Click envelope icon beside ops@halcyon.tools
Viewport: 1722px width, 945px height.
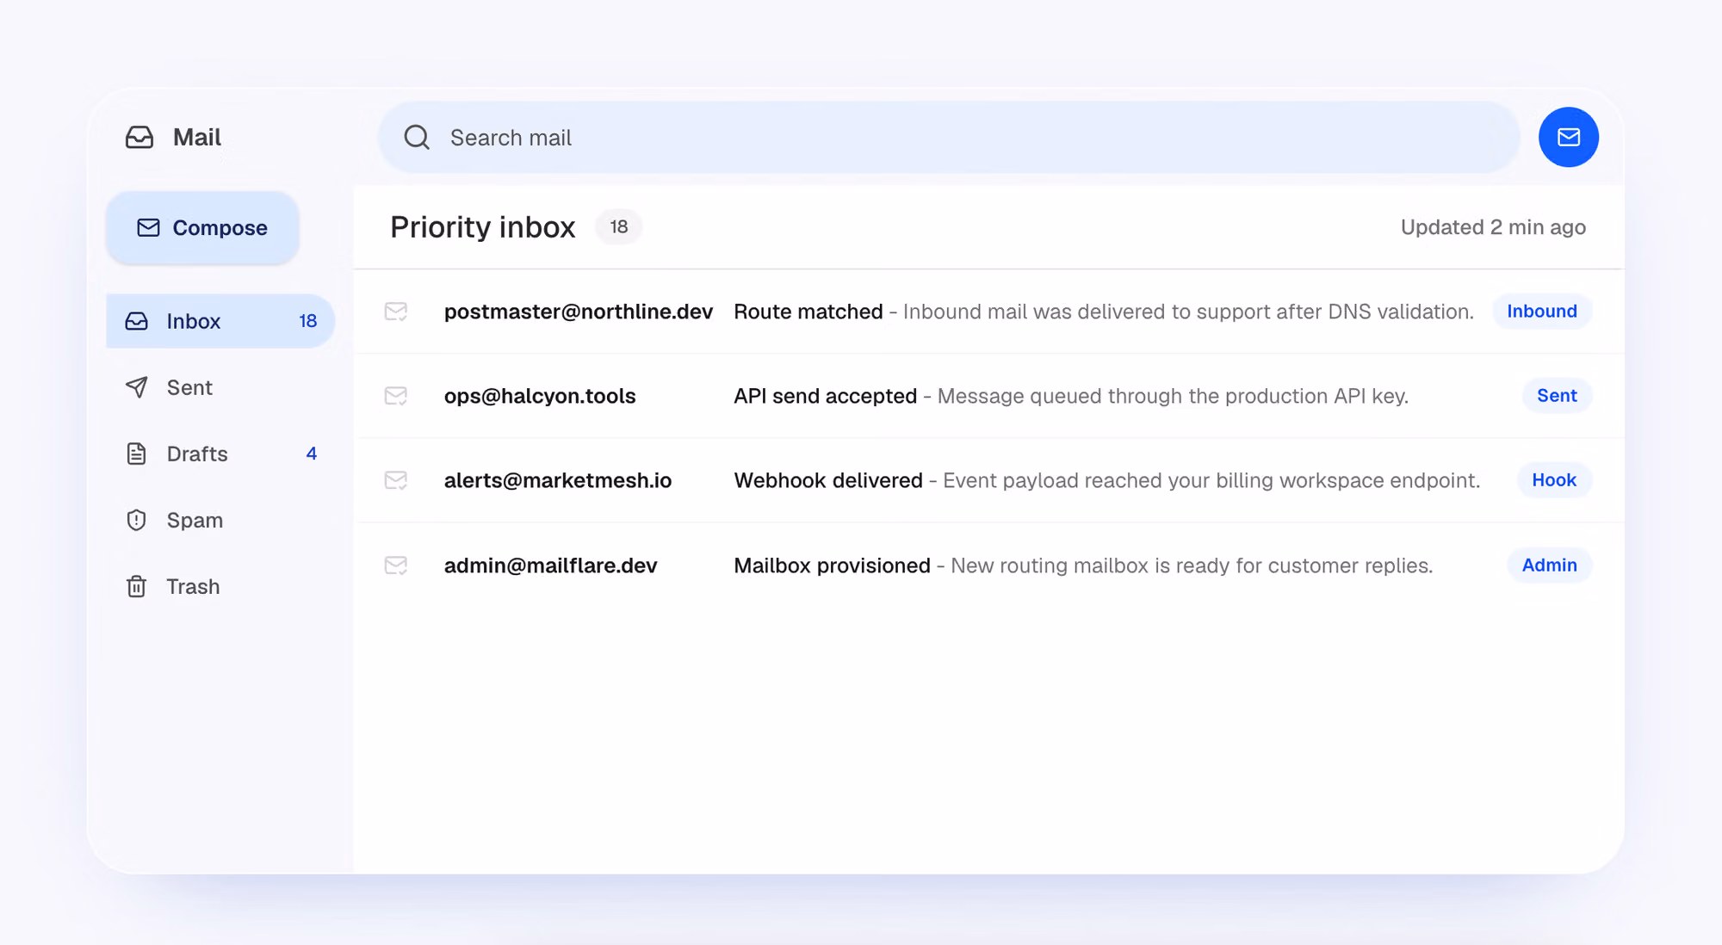[x=396, y=396]
